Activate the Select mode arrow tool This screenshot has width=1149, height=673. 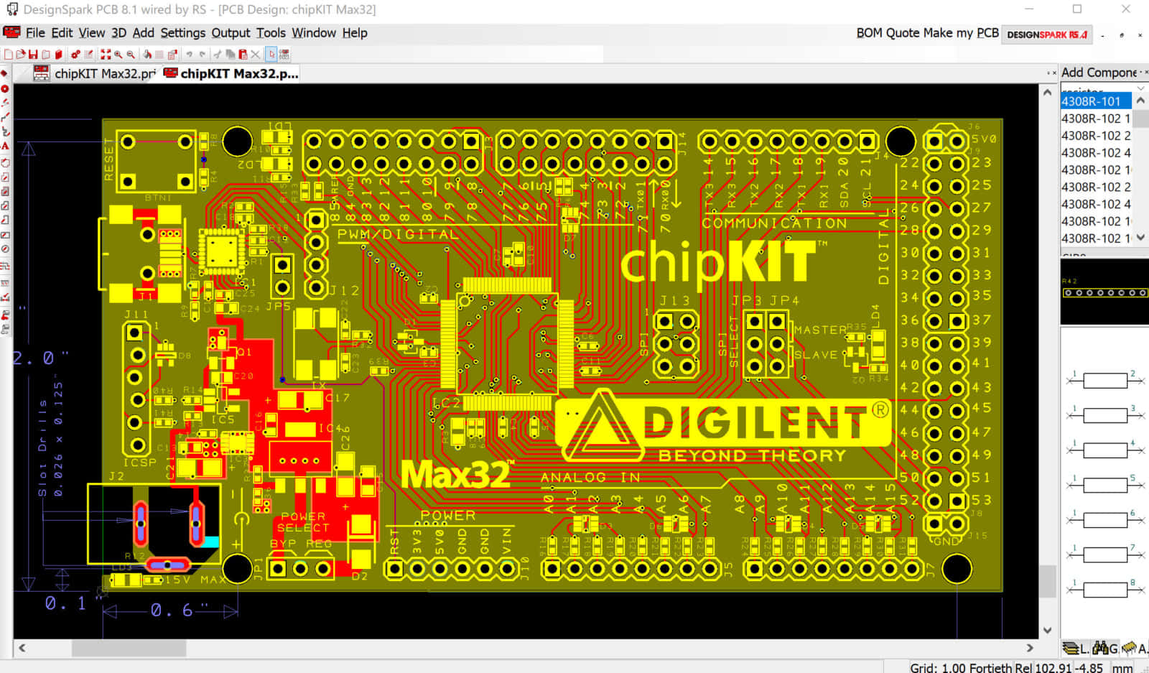click(271, 55)
